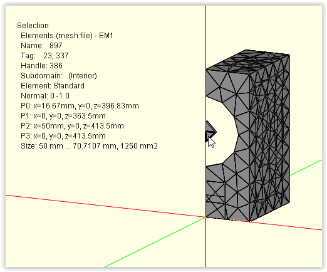Click the 'Tag: 23, 337' line

click(44, 56)
